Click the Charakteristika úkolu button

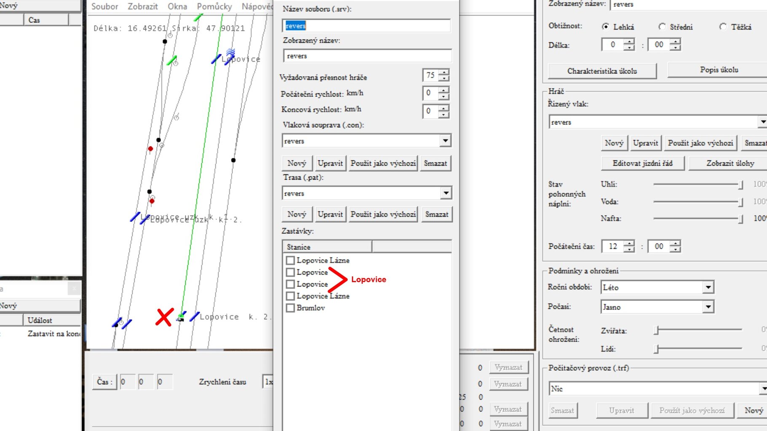602,71
